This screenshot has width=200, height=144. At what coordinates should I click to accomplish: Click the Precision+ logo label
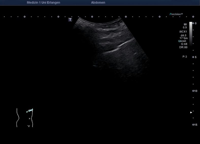(x=176, y=14)
